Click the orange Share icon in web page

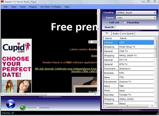[90, 42]
